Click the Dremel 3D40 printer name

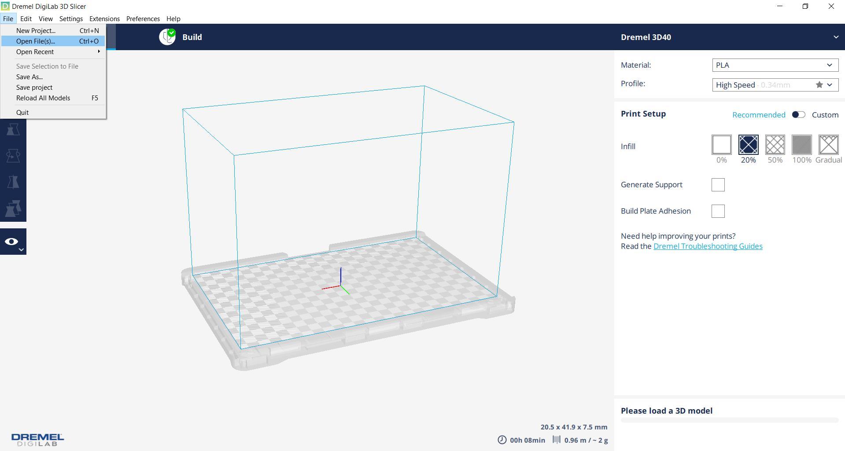[646, 37]
